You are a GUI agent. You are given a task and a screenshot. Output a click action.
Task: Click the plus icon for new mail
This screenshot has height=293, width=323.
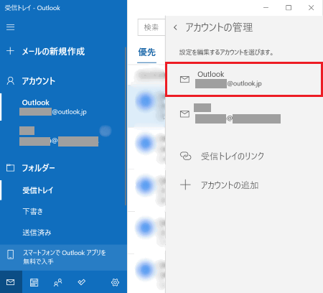(x=10, y=51)
